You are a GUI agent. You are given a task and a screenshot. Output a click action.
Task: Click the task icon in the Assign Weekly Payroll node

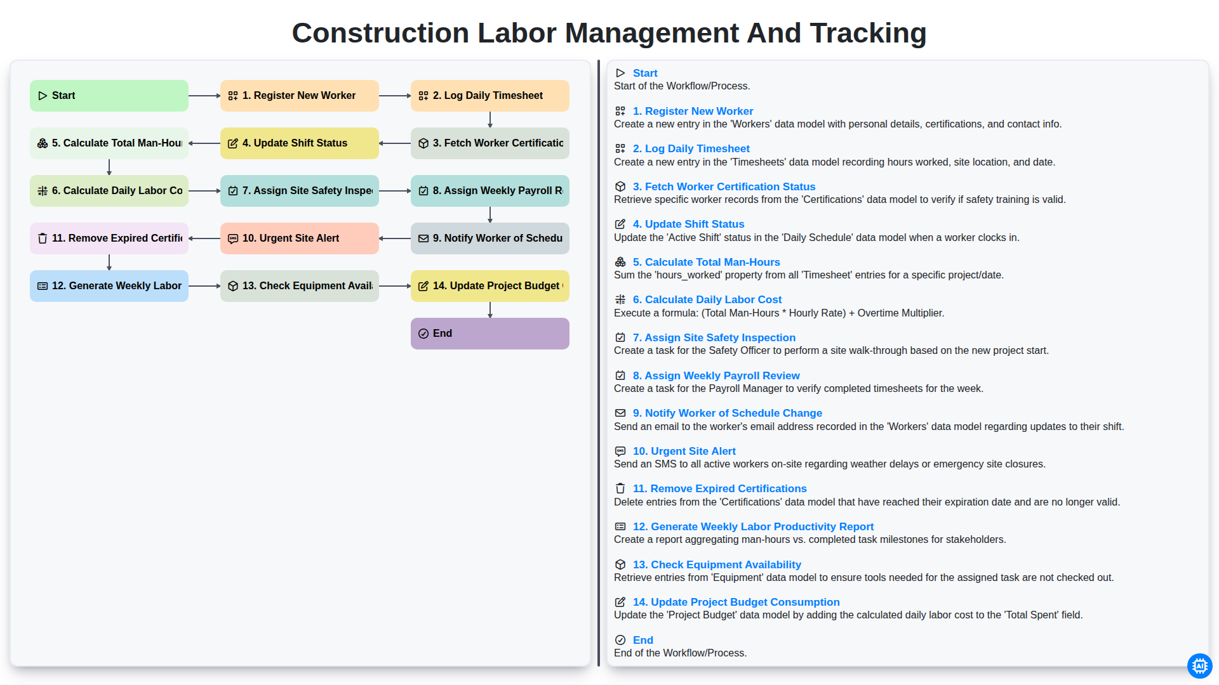point(423,191)
